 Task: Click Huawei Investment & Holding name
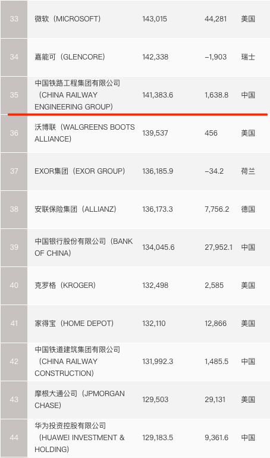pos(80,438)
